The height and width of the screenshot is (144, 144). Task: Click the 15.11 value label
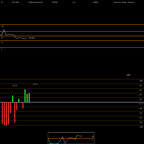pyautogui.click(x=35, y=84)
